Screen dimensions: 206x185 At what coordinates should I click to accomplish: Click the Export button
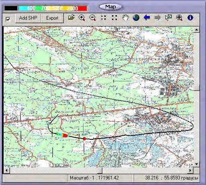(x=52, y=18)
